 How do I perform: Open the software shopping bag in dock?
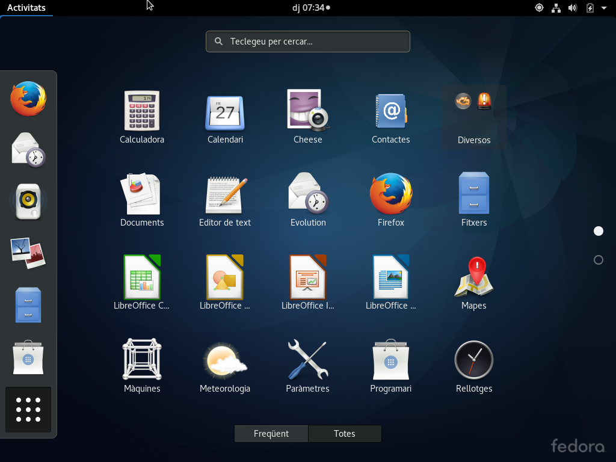28,357
